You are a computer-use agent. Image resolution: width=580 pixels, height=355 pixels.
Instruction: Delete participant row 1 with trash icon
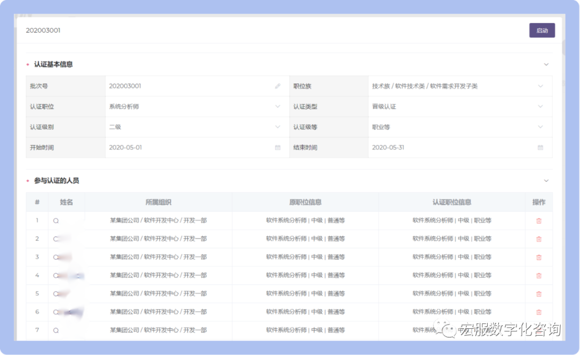(539, 221)
